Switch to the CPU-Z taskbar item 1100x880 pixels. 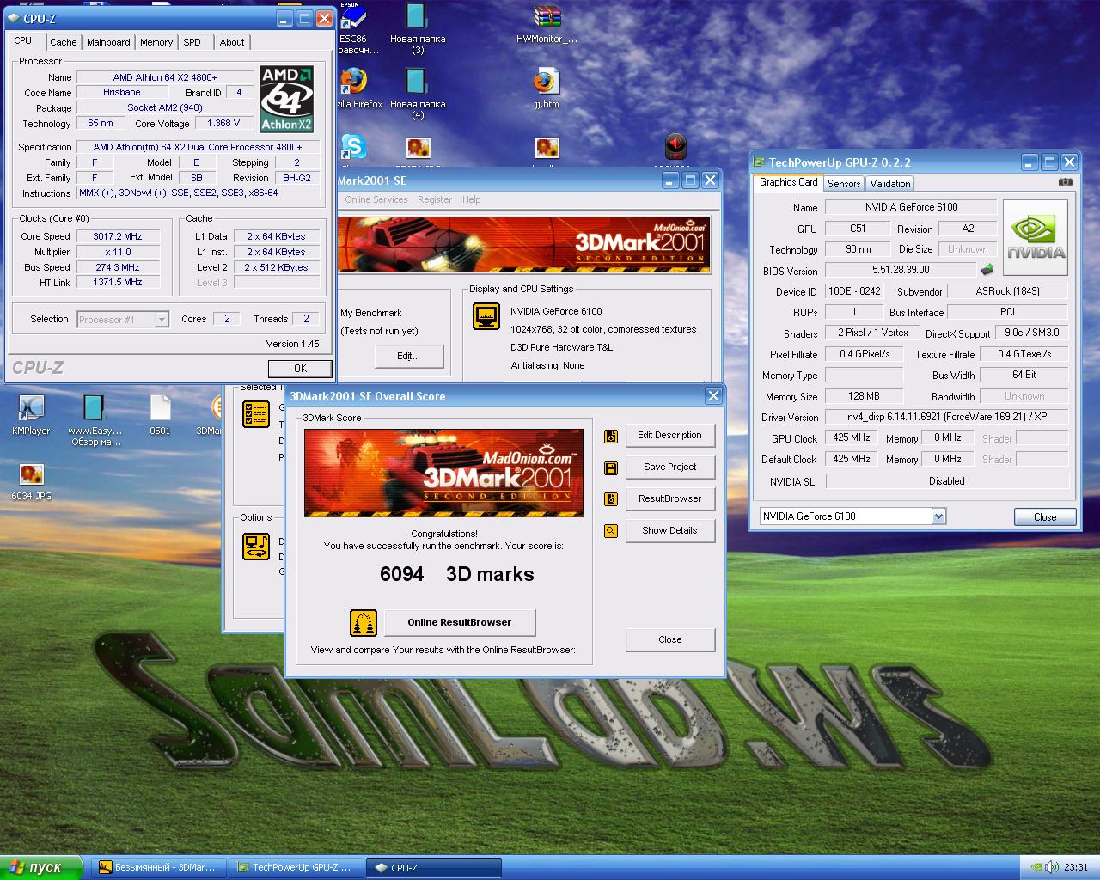[433, 867]
